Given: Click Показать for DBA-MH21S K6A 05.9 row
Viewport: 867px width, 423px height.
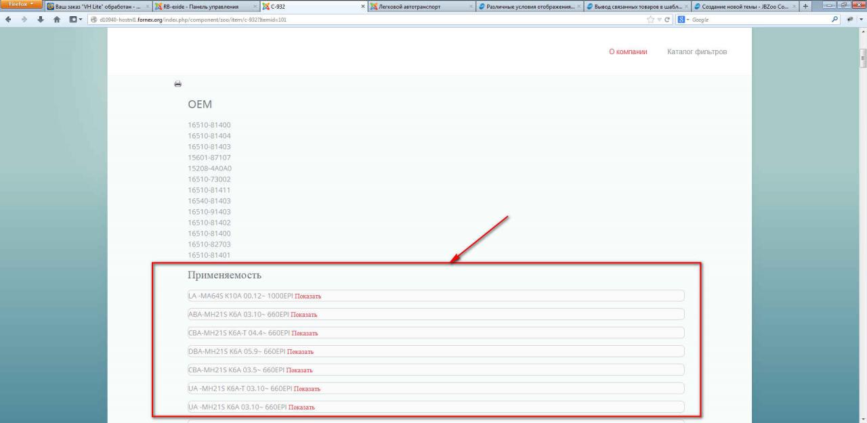Looking at the screenshot, I should tap(300, 352).
